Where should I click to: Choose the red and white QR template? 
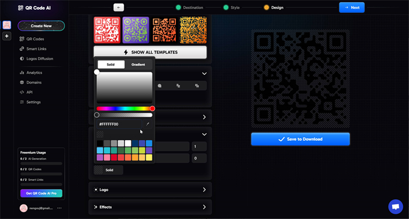point(107,30)
